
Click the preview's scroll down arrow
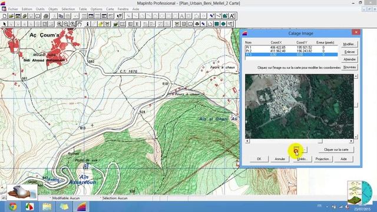pos(356,137)
